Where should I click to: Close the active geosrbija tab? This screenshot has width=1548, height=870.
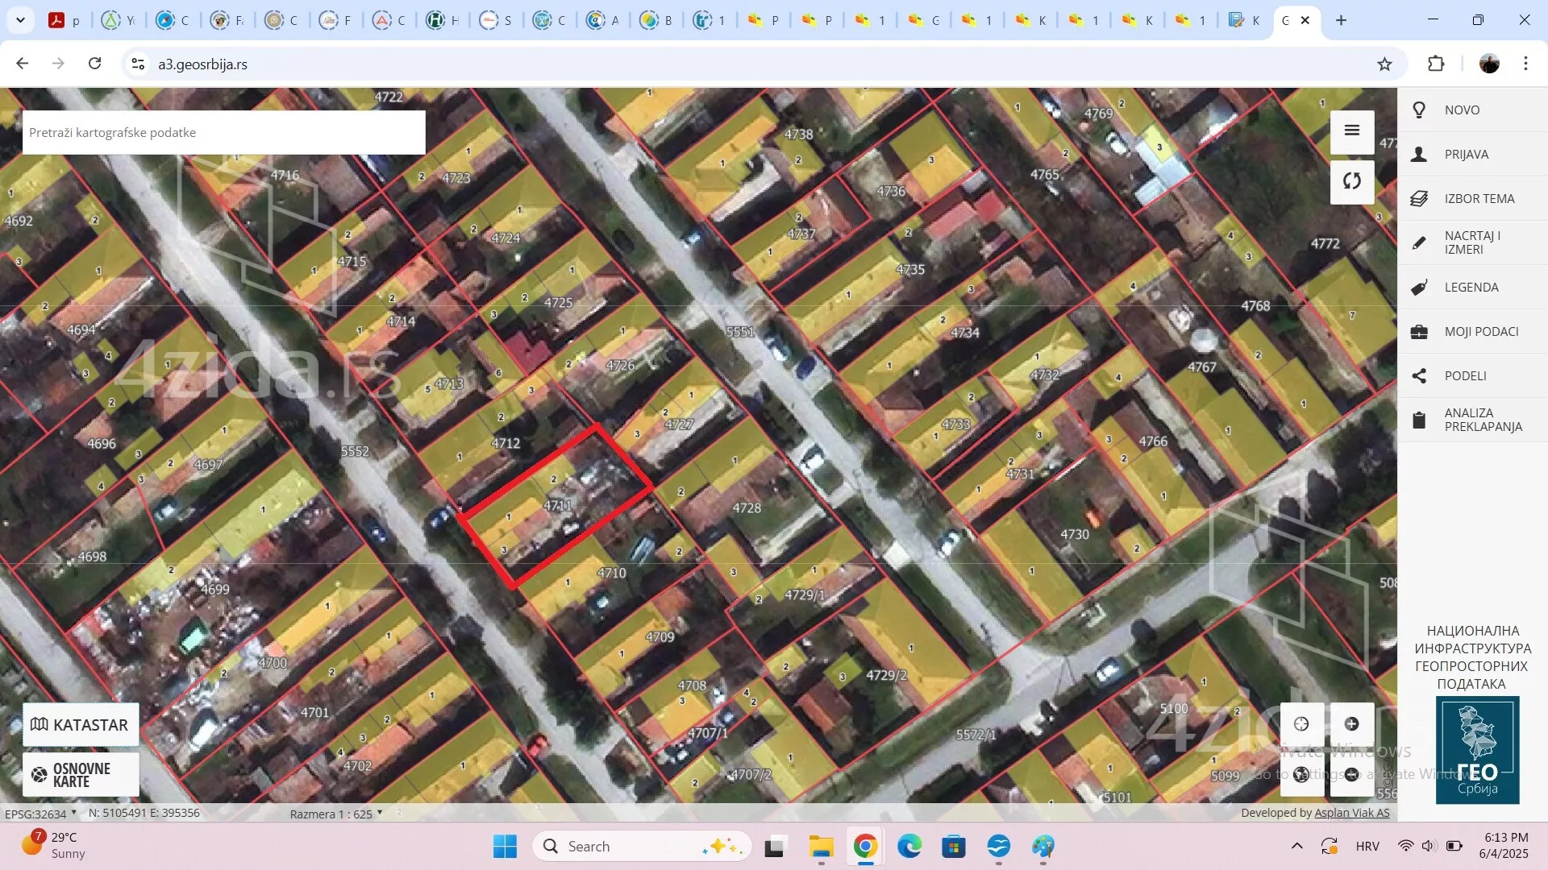click(1305, 20)
